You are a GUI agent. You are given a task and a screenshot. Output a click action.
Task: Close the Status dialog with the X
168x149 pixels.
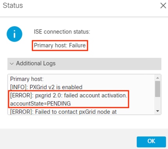163,5
